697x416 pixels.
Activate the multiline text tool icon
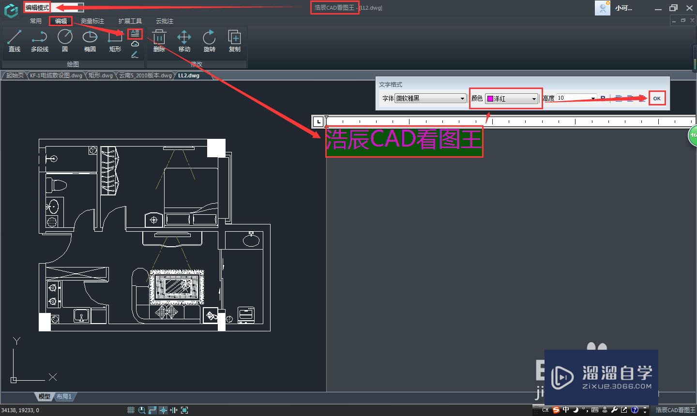pos(135,33)
